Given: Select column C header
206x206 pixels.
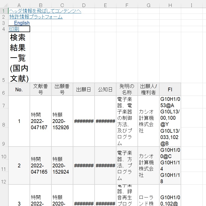Looking at the screenshot, I should pyautogui.click(x=62, y=5).
